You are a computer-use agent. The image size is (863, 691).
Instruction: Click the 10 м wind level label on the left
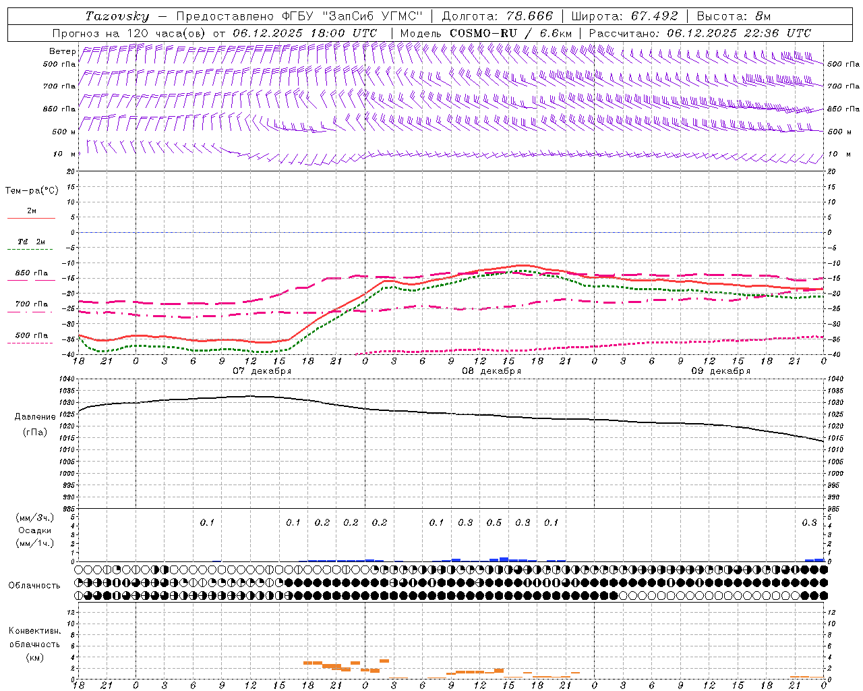tap(63, 154)
